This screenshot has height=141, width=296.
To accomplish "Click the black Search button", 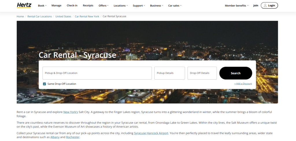I will coord(236,73).
